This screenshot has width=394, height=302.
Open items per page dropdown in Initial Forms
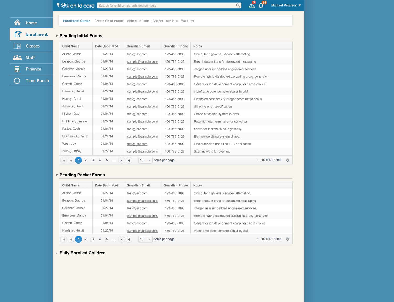(x=146, y=160)
